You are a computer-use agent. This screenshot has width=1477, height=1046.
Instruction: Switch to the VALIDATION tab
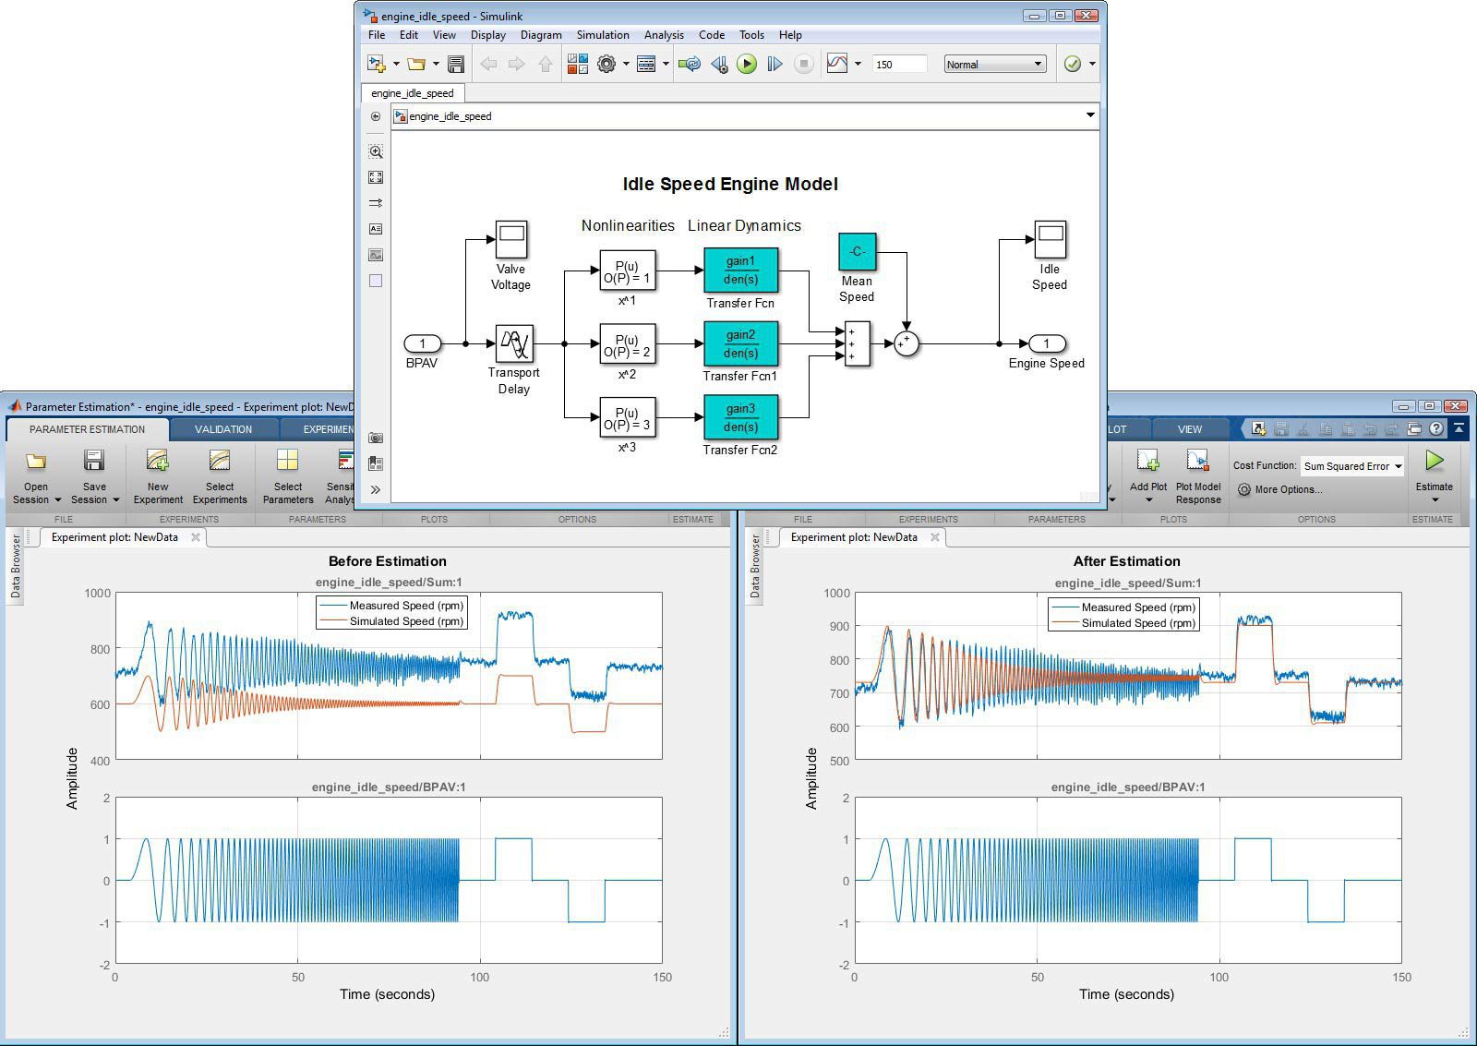(x=222, y=428)
